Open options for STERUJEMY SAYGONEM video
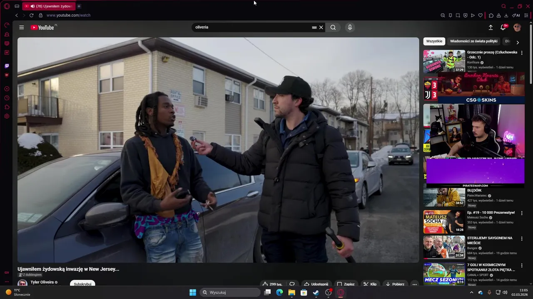Viewport: 533px width, 299px height. (x=522, y=239)
